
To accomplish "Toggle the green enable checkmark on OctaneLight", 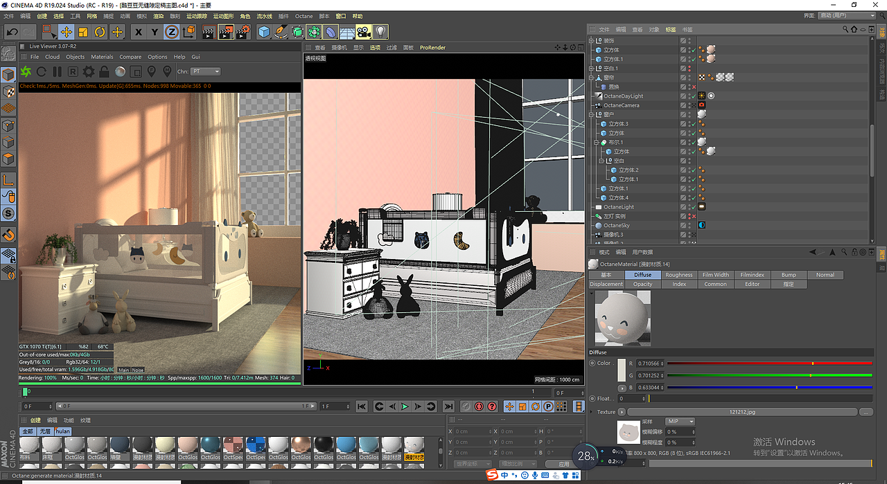I will click(693, 207).
